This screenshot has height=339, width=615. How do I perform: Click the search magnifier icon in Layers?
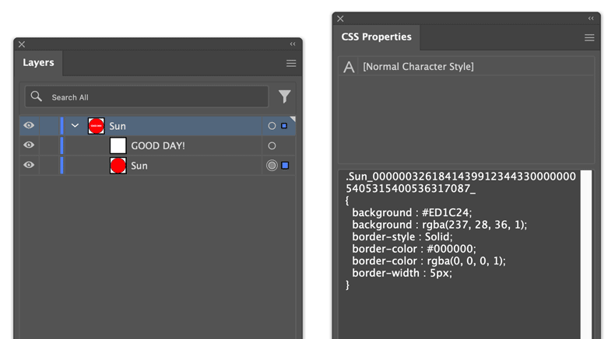tap(36, 96)
